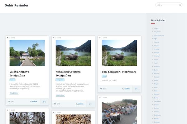Select Denizli in the Tüm Şehirler list

(156, 112)
